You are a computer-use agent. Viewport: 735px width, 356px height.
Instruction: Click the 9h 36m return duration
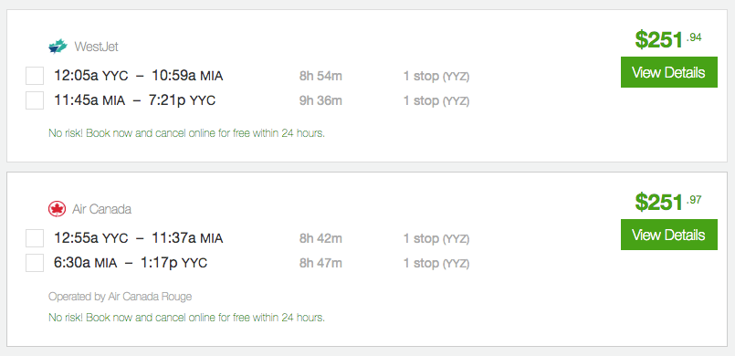tap(320, 100)
